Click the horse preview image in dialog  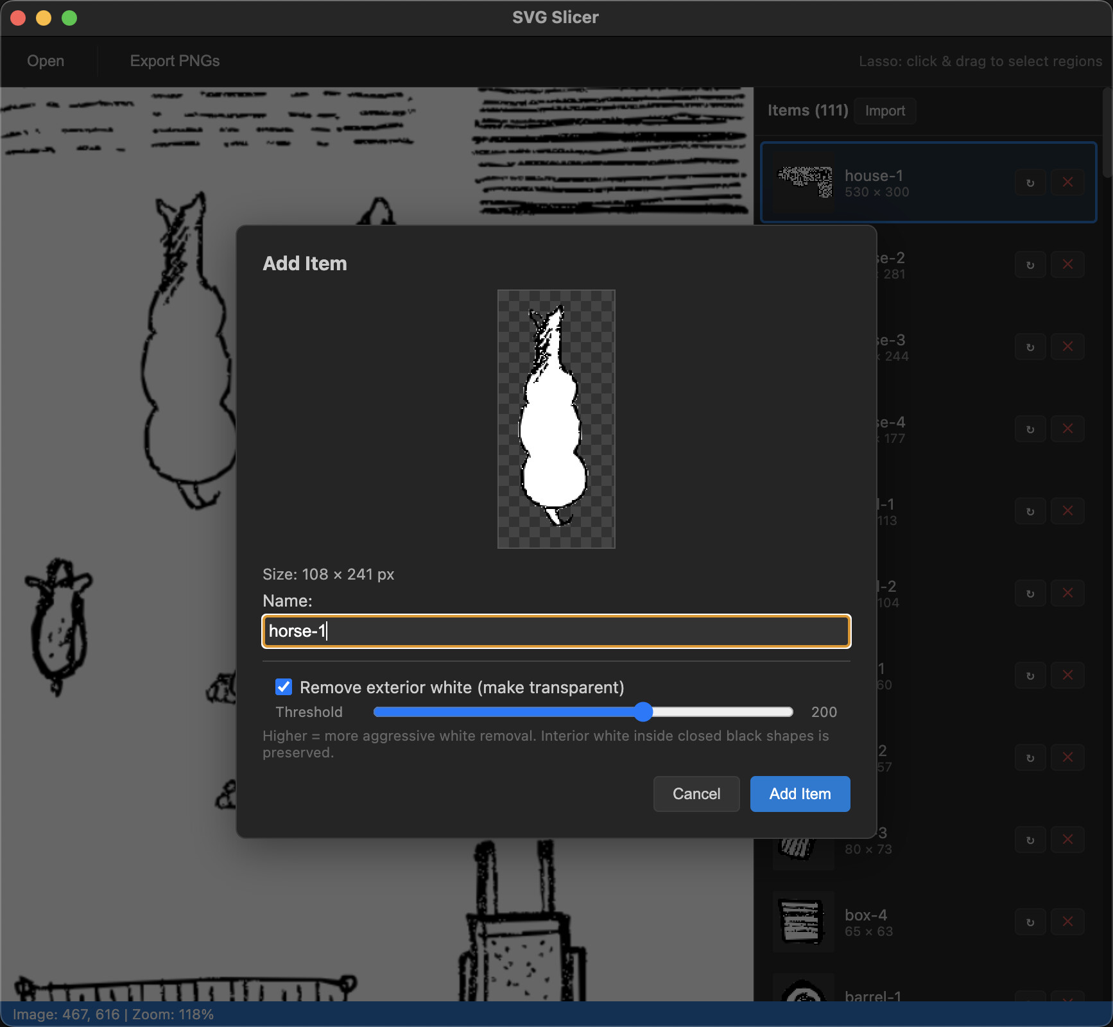click(556, 419)
